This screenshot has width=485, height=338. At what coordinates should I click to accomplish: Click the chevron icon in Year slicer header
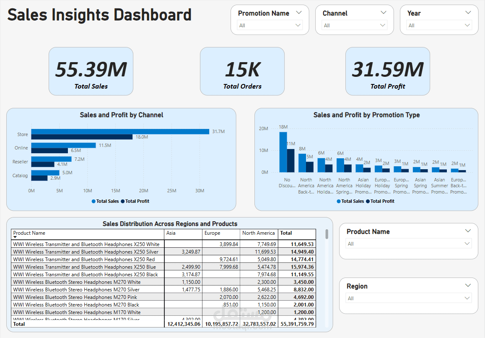pos(468,13)
